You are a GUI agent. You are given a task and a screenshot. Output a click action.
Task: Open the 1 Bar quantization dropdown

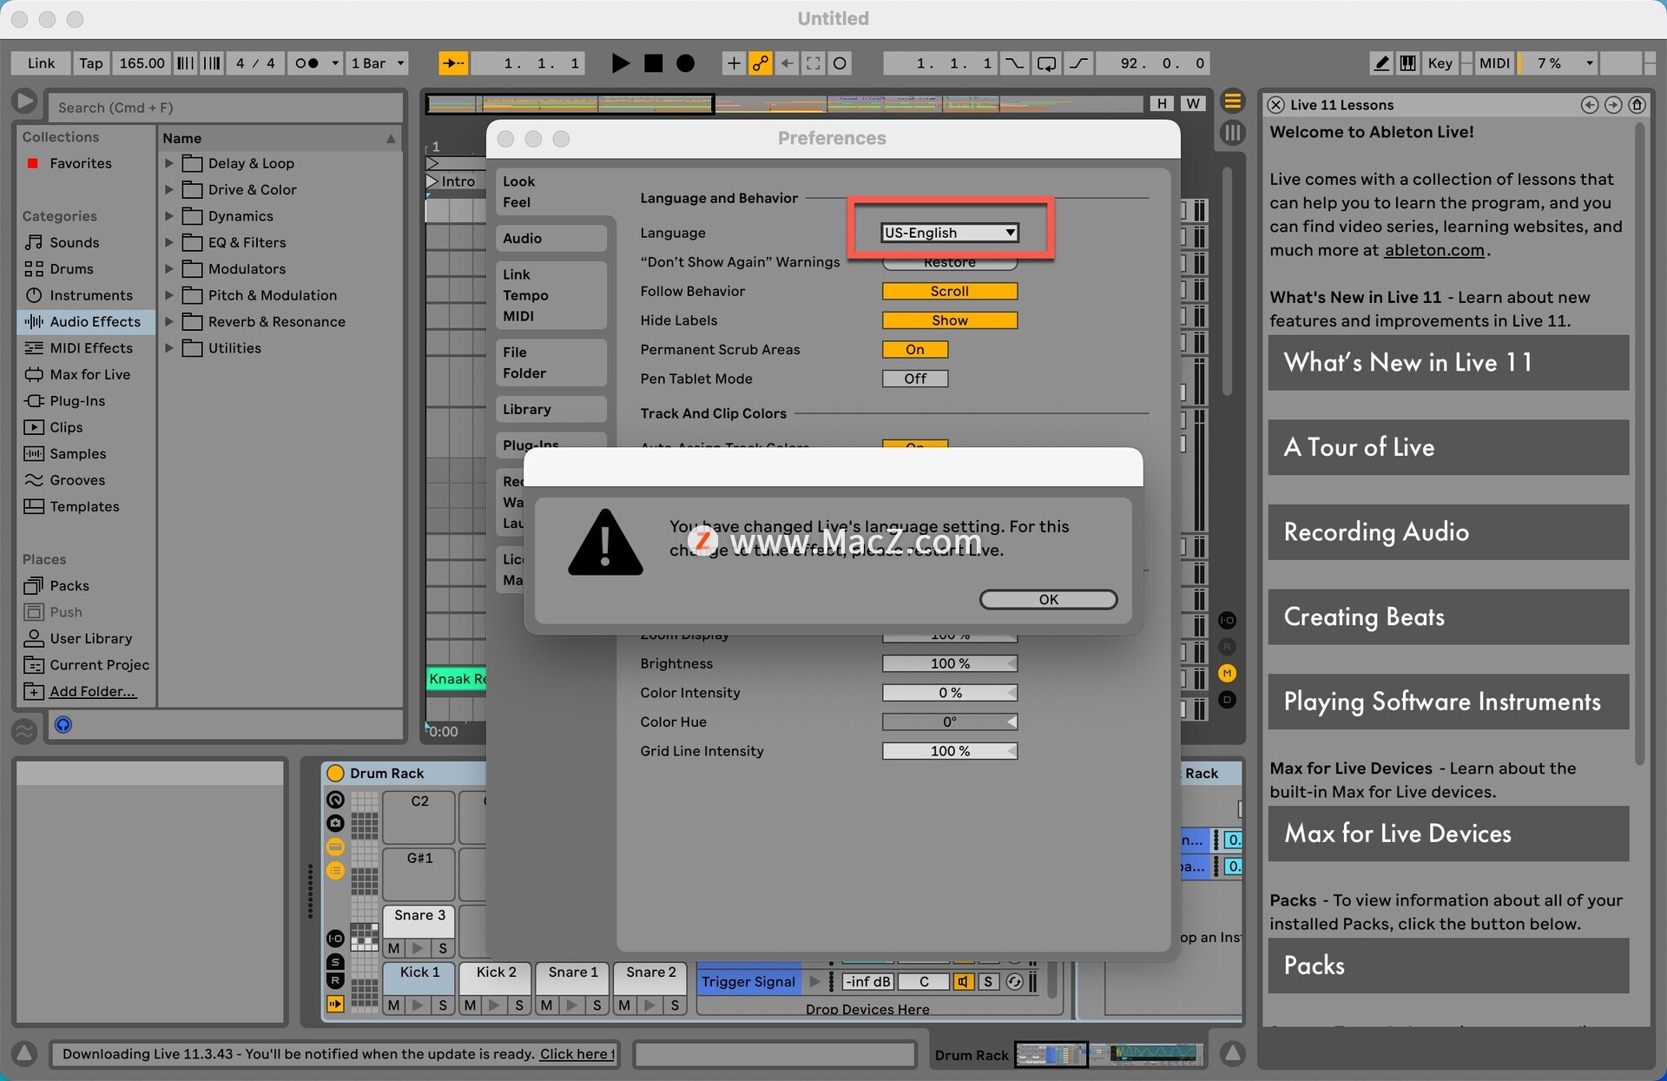[377, 63]
